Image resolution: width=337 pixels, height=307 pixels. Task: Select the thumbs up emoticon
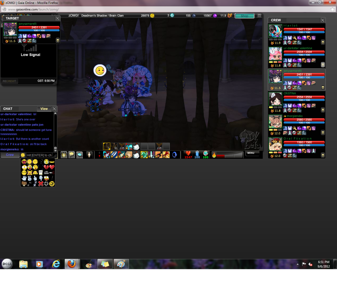(35, 178)
